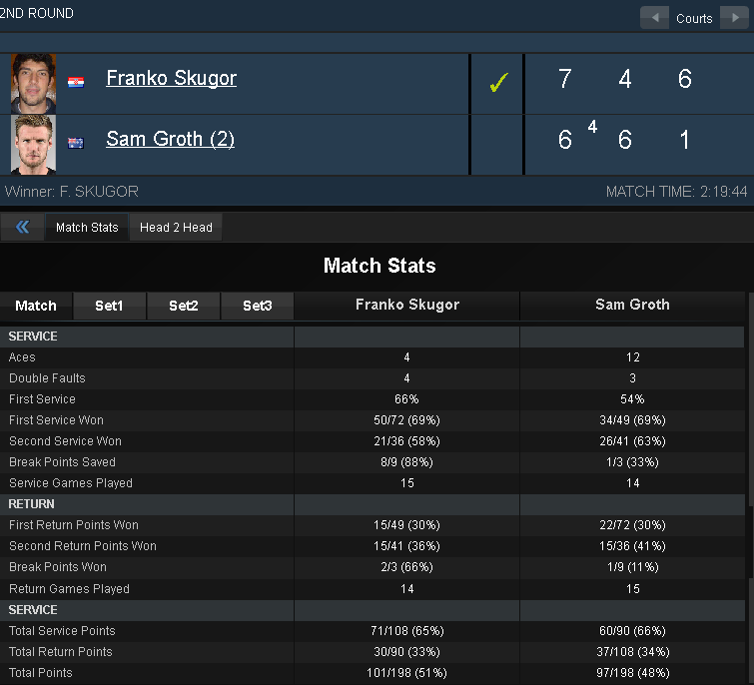Image resolution: width=754 pixels, height=685 pixels.
Task: Click the Croatian flag icon
Action: (x=76, y=82)
